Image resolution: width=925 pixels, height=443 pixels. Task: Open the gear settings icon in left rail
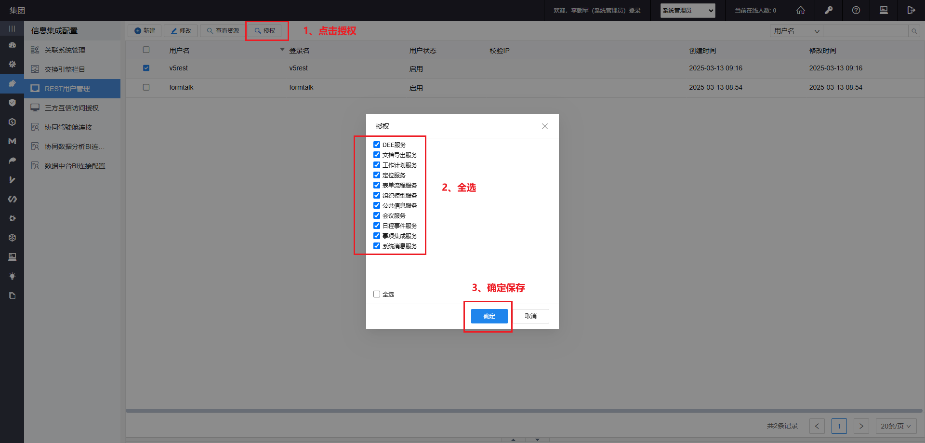[12, 64]
